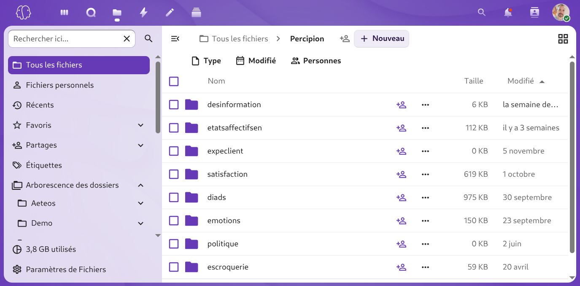Clear the search field with X icon
Screen dimensions: 580x286
click(127, 39)
